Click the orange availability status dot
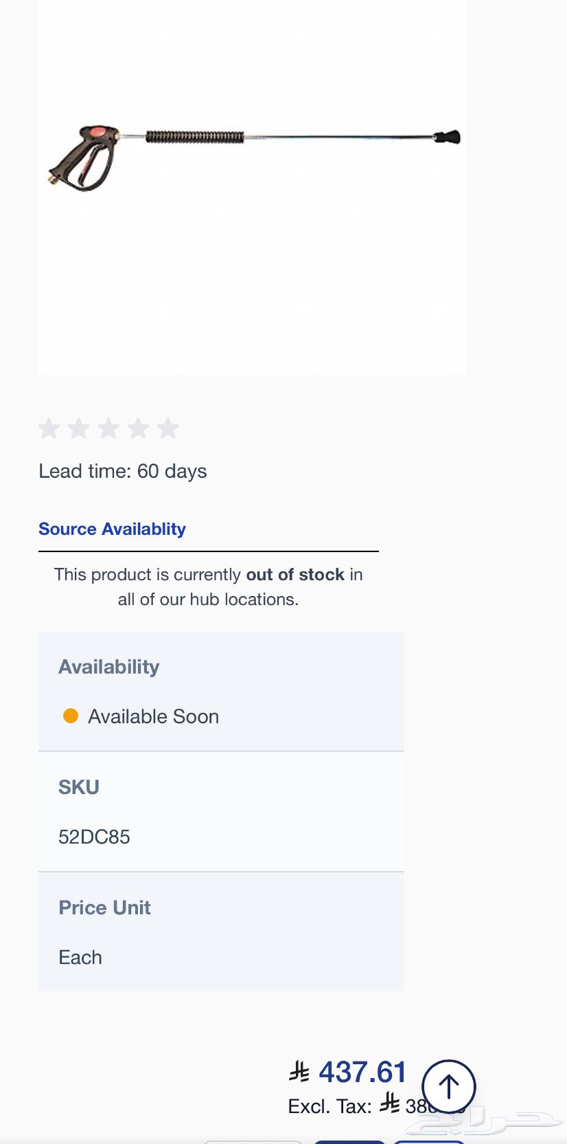 (x=71, y=716)
